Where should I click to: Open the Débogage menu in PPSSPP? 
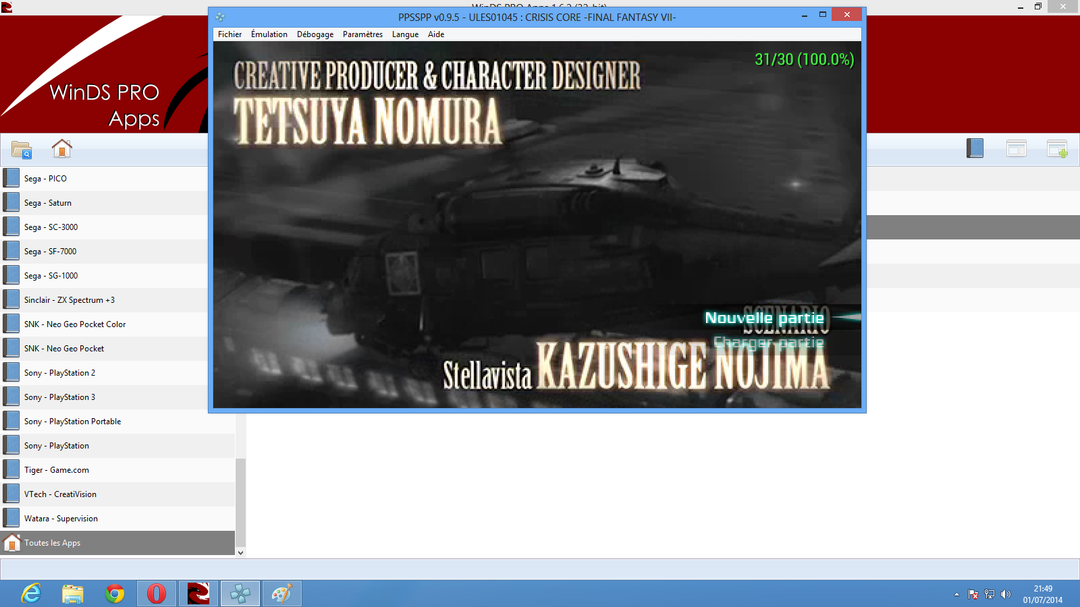click(315, 34)
